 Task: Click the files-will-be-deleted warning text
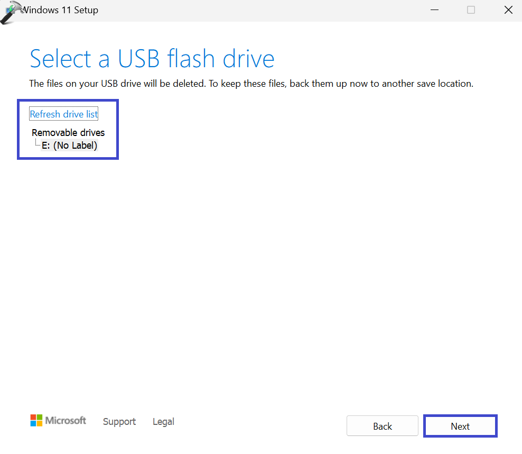point(251,84)
